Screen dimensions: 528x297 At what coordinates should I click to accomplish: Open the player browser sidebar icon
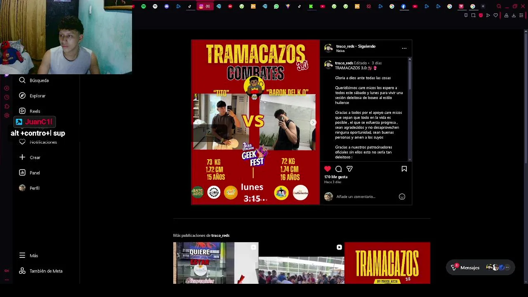click(7, 88)
